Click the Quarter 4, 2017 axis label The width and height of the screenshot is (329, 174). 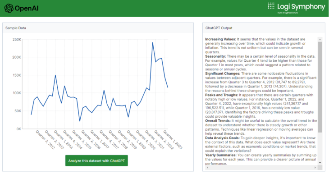tap(109, 140)
